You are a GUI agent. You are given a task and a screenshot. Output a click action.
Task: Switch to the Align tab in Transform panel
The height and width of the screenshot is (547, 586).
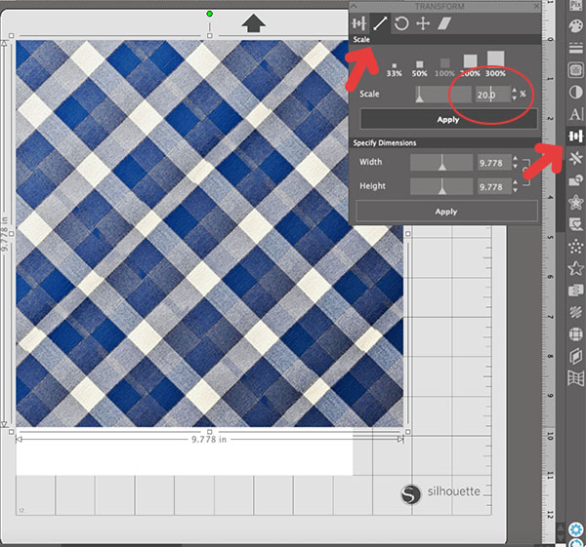(x=358, y=23)
